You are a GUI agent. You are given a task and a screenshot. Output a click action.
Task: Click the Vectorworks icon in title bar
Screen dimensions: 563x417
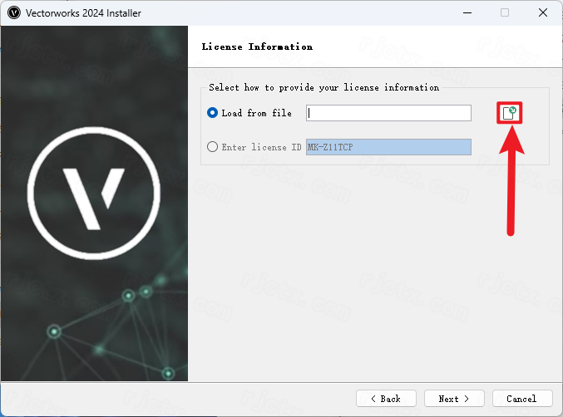point(13,12)
